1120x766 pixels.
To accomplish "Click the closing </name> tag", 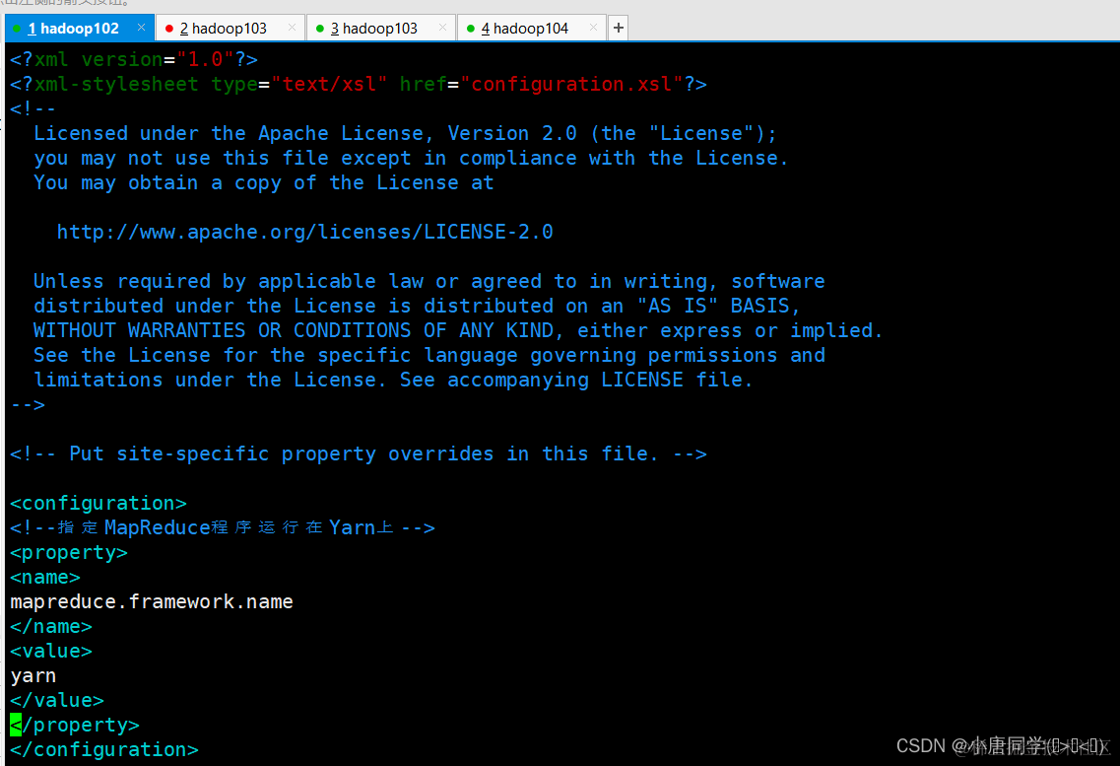I will coord(50,627).
